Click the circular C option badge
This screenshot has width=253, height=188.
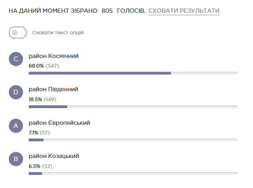[16, 59]
